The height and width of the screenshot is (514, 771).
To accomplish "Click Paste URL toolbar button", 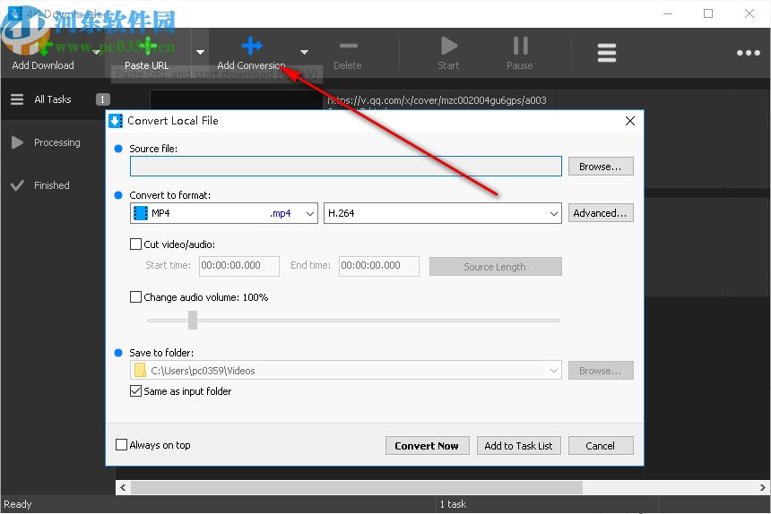I will [x=147, y=54].
